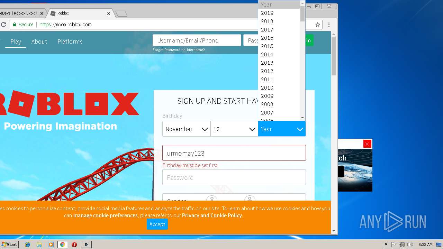Click page scrollbar down arrow
Screen dimensions: 443x249
point(334,231)
